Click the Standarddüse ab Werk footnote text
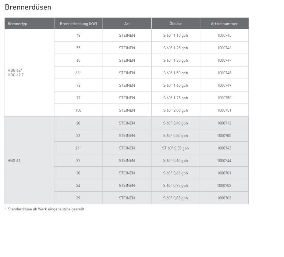Viewport: 284px width, 257px height. [x=46, y=209]
